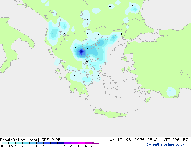This screenshot has width=191, height=147.
Task: Click the "2" precipitation value over Albania
Action: pyautogui.click(x=53, y=33)
